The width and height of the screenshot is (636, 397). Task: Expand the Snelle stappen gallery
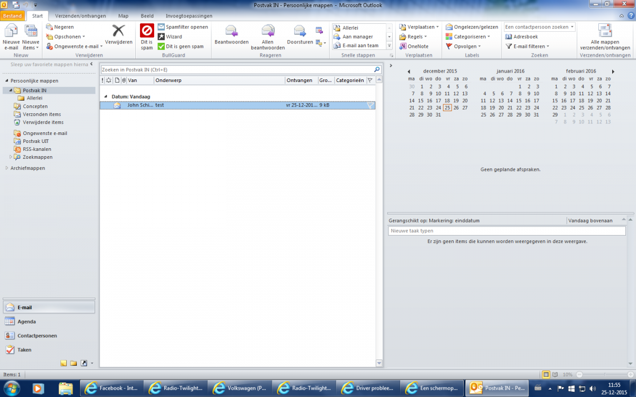click(389, 46)
